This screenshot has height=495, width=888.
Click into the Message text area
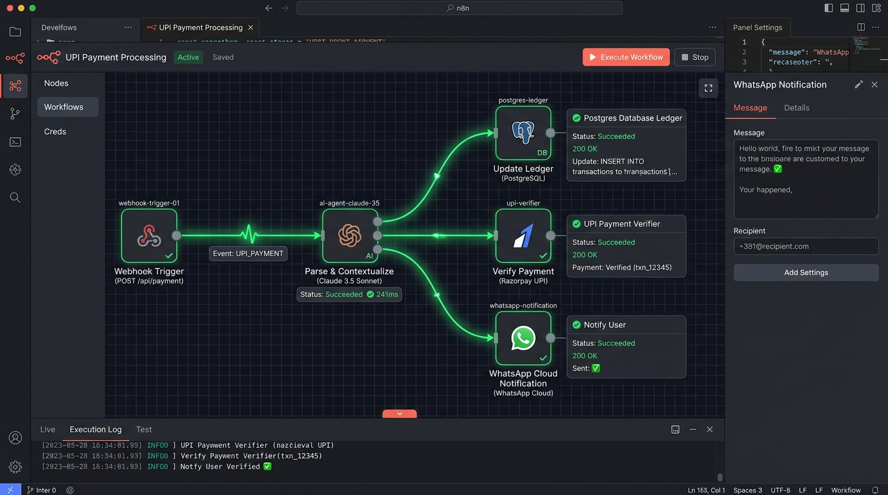click(x=806, y=179)
